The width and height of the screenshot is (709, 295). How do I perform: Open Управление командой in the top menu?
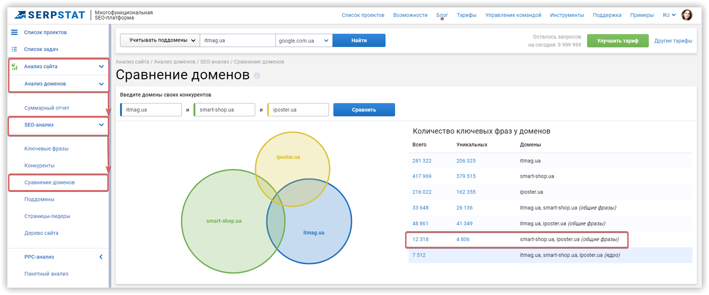point(513,15)
